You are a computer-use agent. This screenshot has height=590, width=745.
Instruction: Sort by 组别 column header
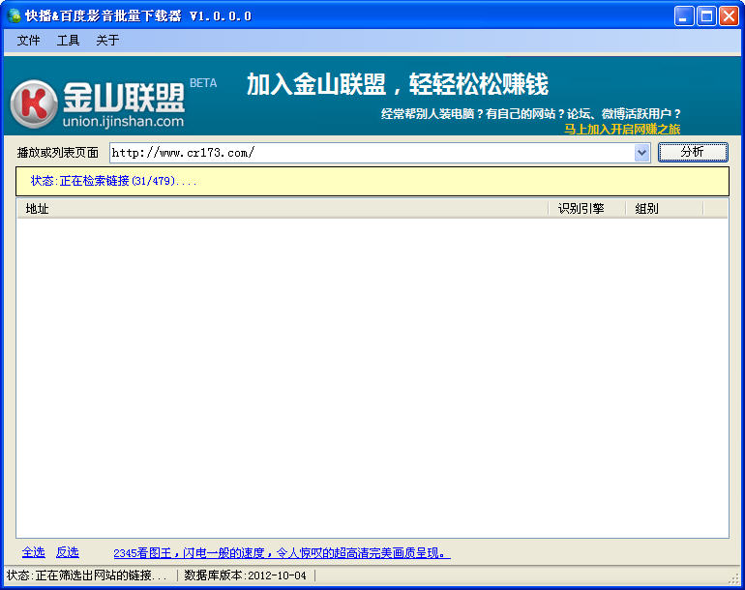[x=665, y=209]
